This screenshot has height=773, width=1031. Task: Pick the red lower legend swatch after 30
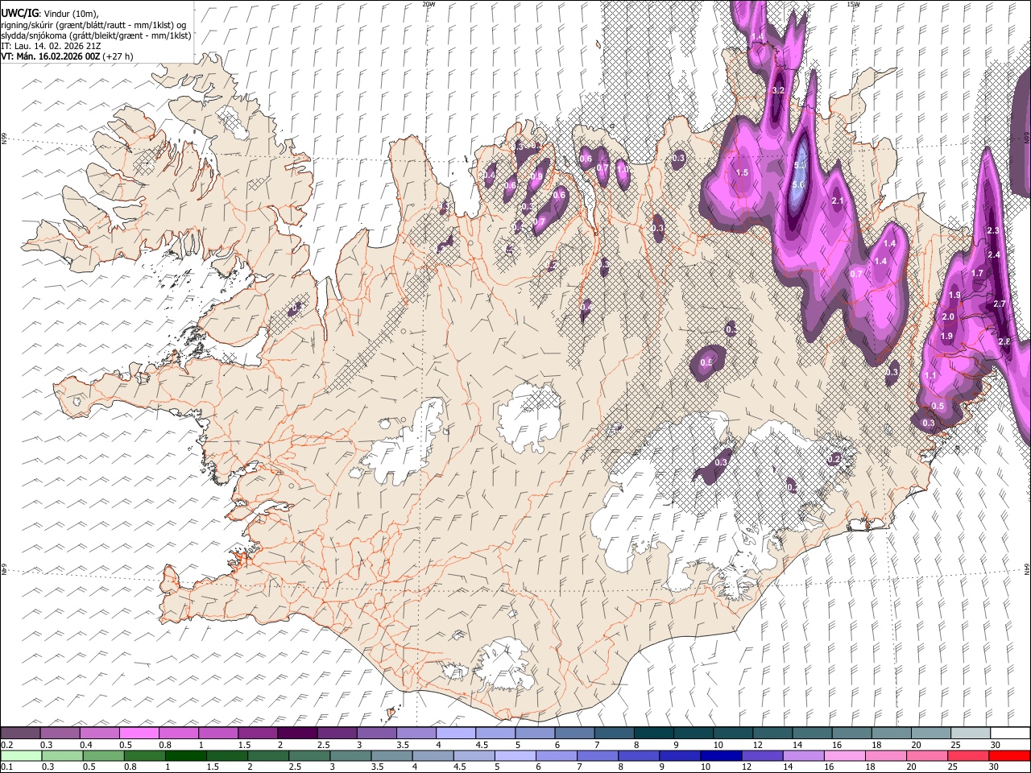[x=1009, y=755]
